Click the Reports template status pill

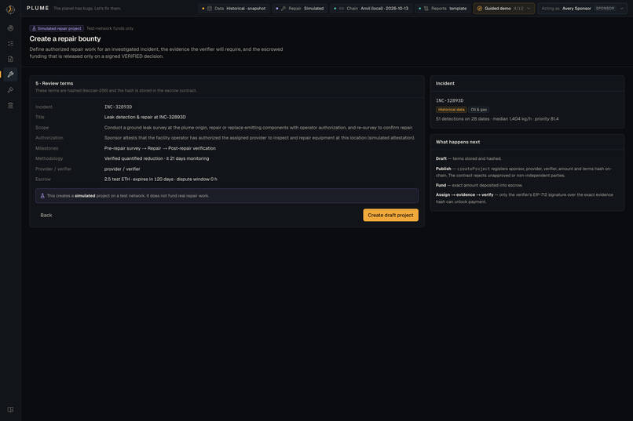443,9
